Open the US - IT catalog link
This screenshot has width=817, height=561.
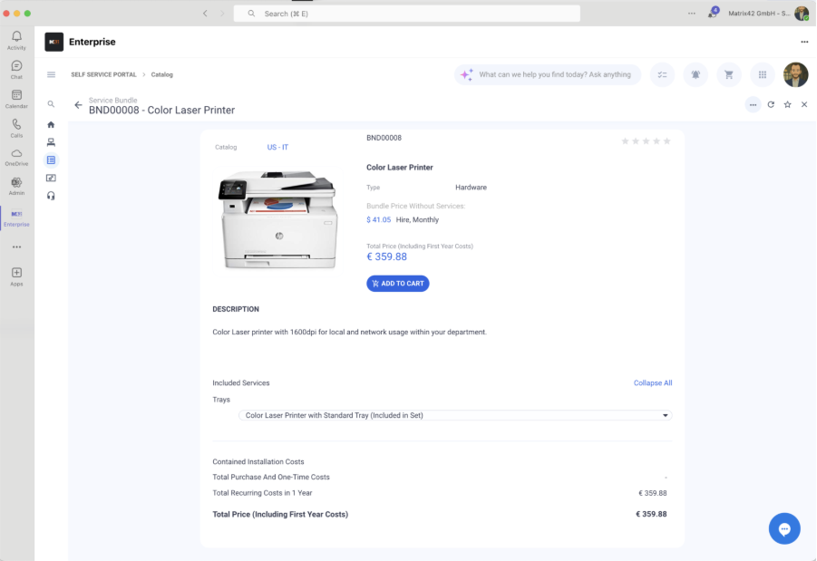(277, 147)
